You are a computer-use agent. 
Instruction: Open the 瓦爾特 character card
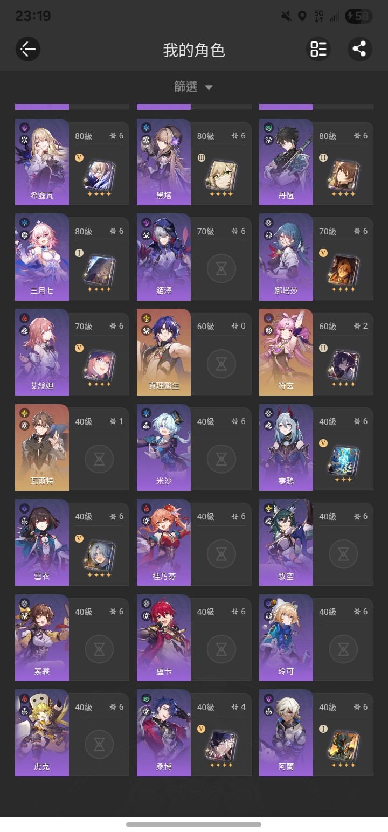[x=72, y=448]
